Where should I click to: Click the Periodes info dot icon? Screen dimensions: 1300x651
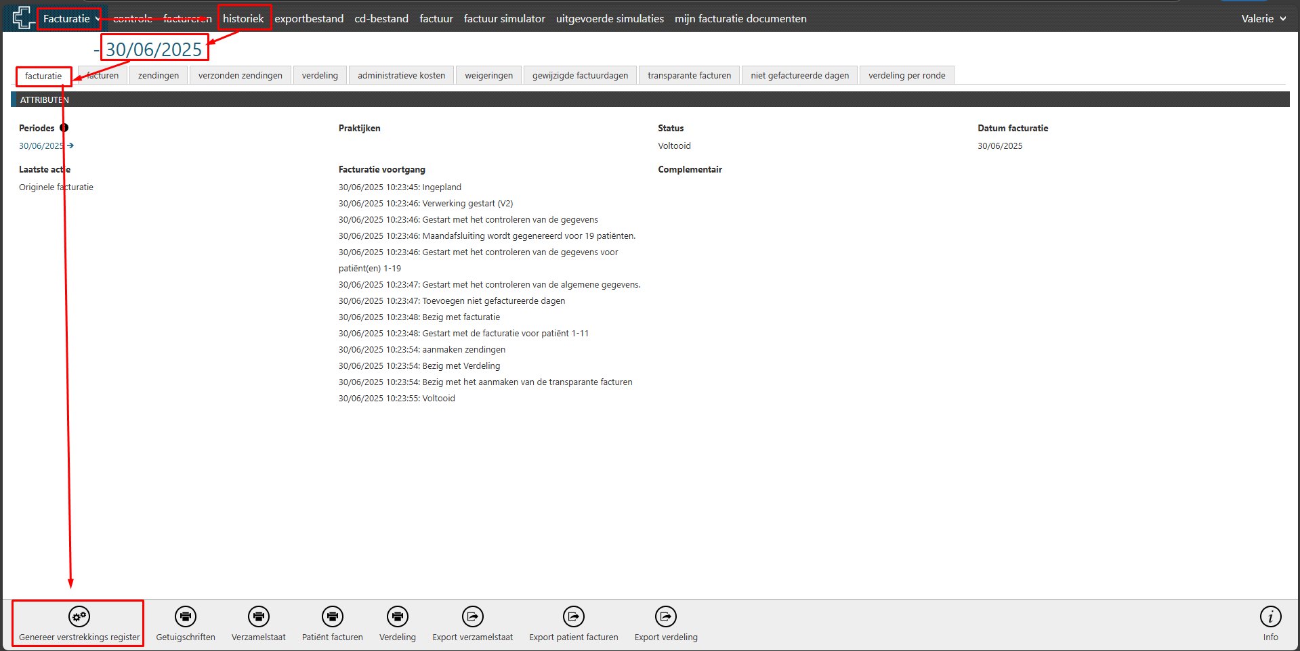tap(64, 128)
